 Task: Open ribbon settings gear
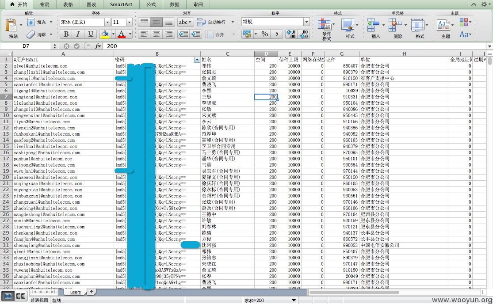click(x=484, y=4)
